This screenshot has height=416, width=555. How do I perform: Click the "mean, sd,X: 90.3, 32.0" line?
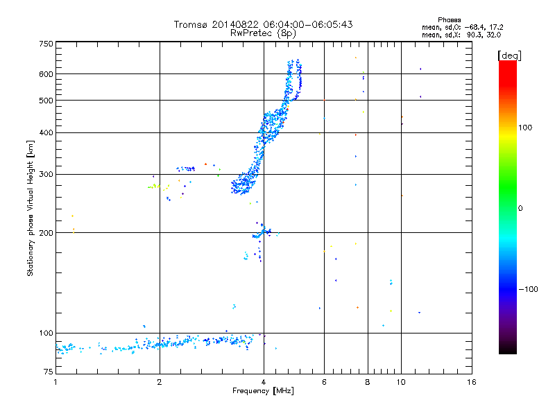pos(461,35)
